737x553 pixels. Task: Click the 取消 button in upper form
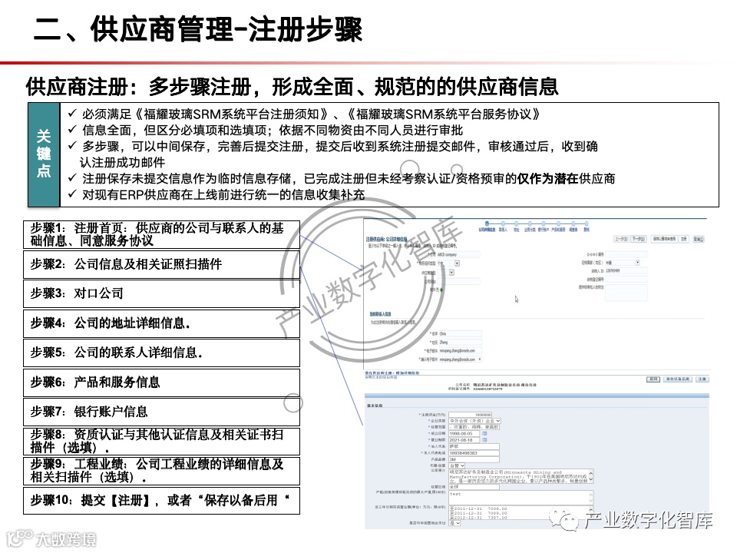pos(699,240)
